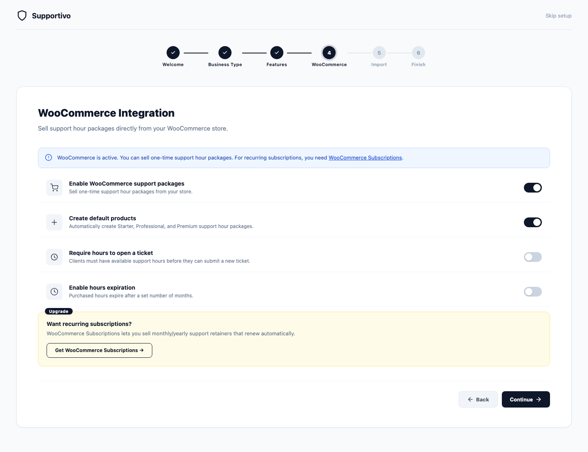Click the Upgrade badge
This screenshot has height=452, width=588.
(59, 311)
